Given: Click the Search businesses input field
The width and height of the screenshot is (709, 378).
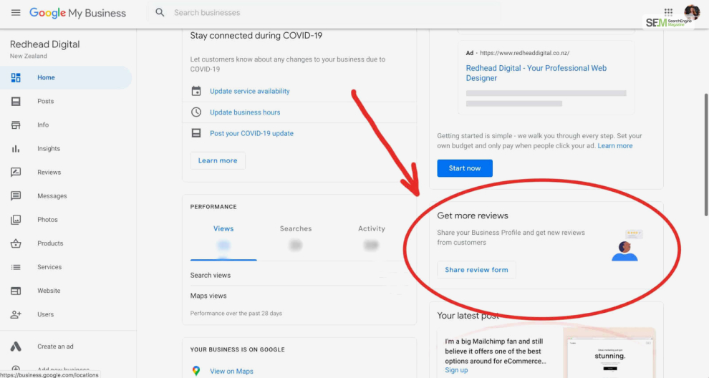Looking at the screenshot, I should (324, 13).
